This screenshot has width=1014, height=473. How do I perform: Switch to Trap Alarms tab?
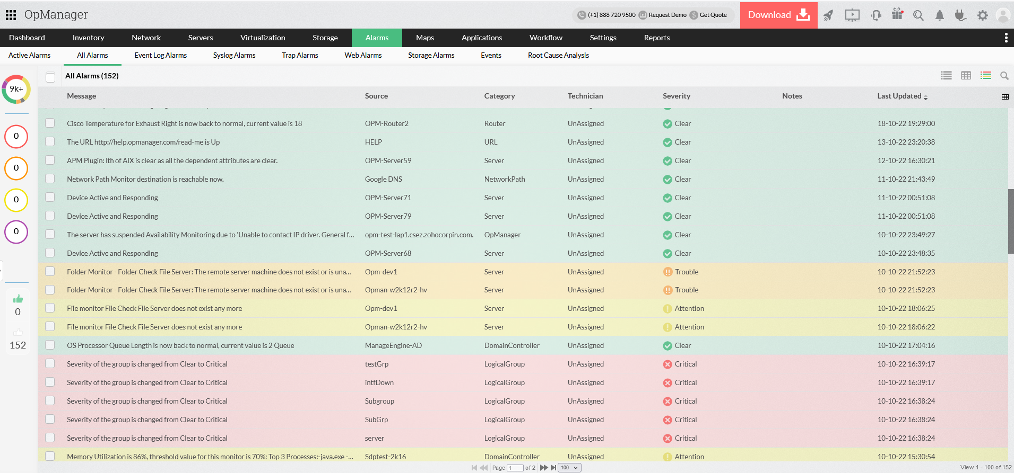tap(300, 55)
